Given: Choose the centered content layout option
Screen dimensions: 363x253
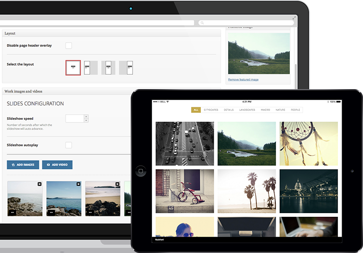Looking at the screenshot, I should pyautogui.click(x=108, y=68).
